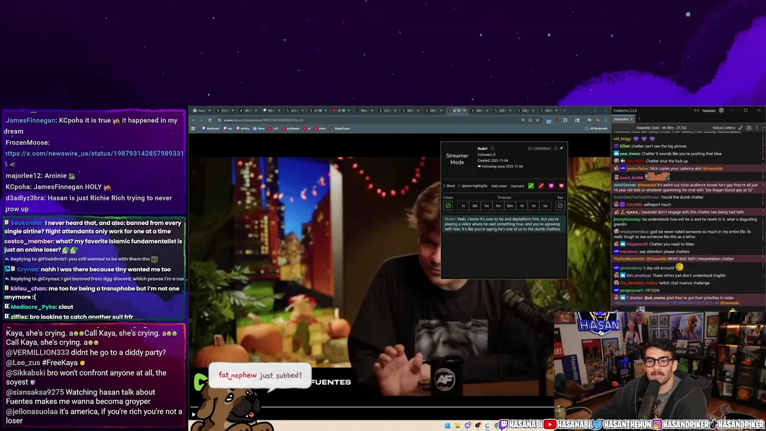Open new browser tab with plus
Viewport: 766px width, 431px height.
[x=564, y=111]
